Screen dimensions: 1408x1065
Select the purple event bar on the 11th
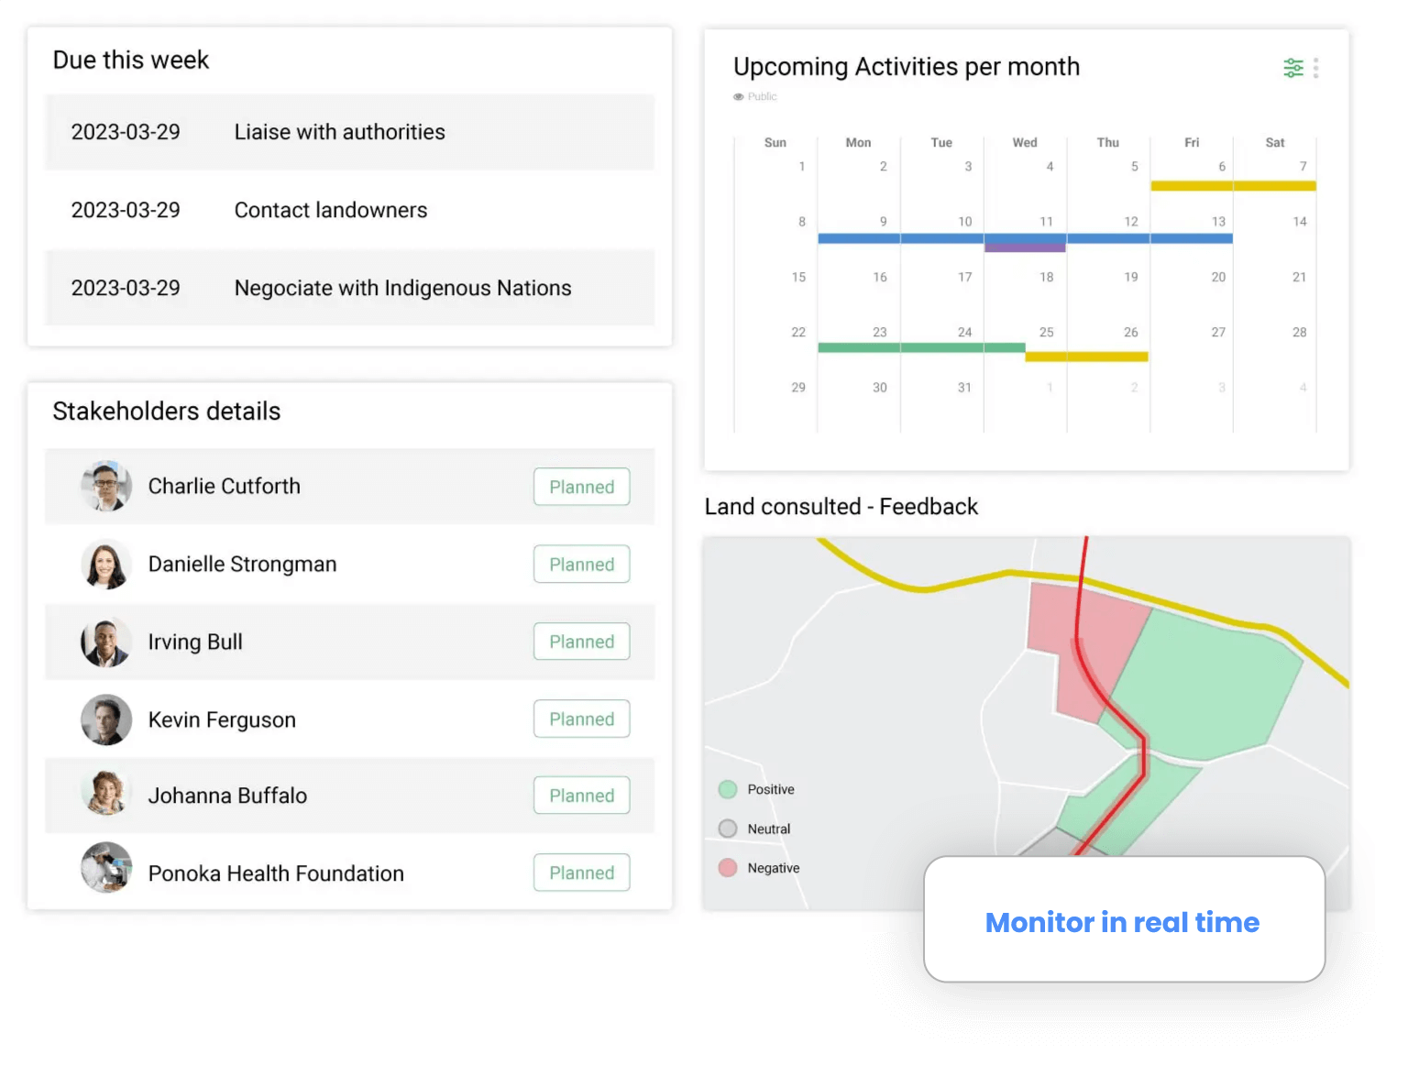point(1024,247)
